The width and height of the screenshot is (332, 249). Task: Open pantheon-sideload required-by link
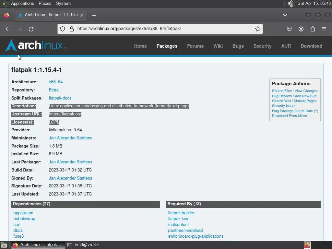pos(185,230)
